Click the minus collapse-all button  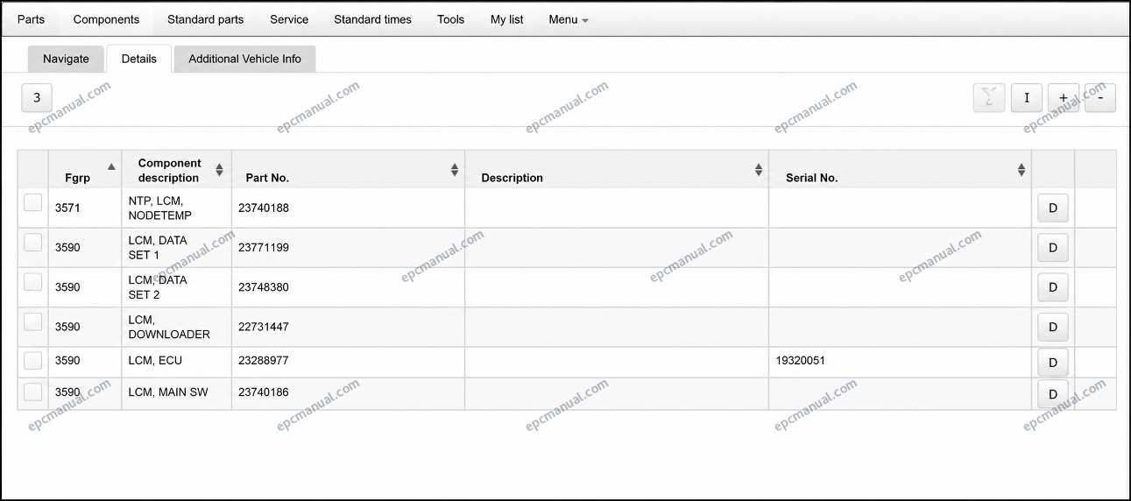coord(1099,97)
